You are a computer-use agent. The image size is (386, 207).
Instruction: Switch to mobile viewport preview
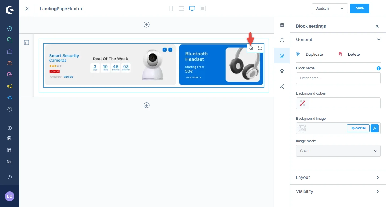pos(171,9)
